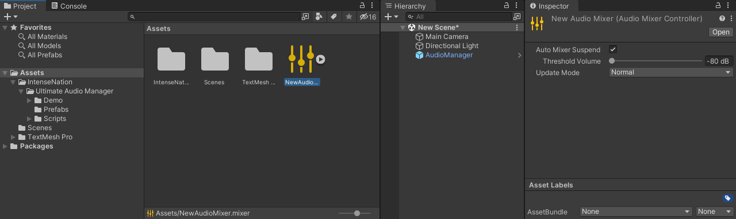Image resolution: width=736 pixels, height=219 pixels.
Task: Open Unity Search from Hierarchy search icon
Action: coord(517,17)
